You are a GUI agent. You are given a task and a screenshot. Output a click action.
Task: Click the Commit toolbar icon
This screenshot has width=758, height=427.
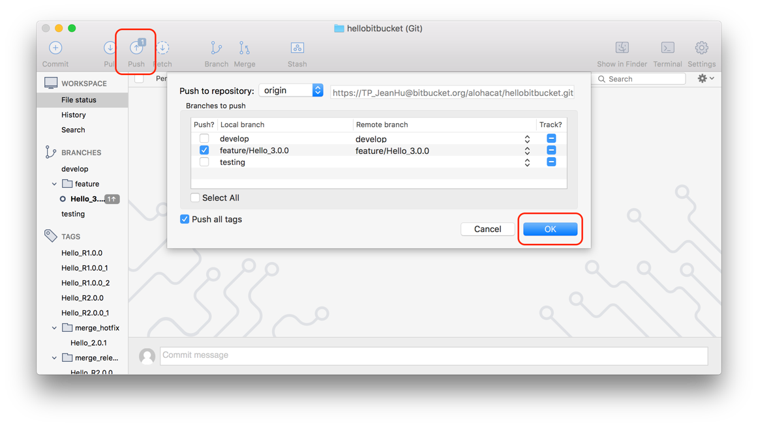click(55, 48)
